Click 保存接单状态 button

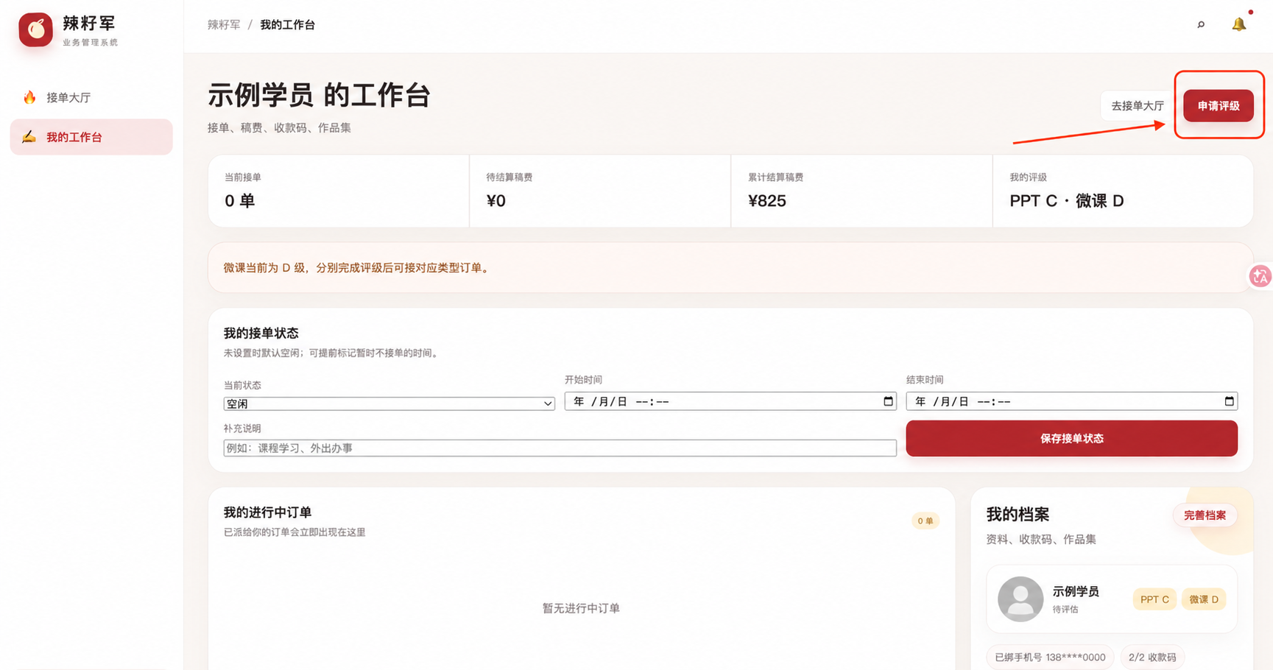[1071, 439]
